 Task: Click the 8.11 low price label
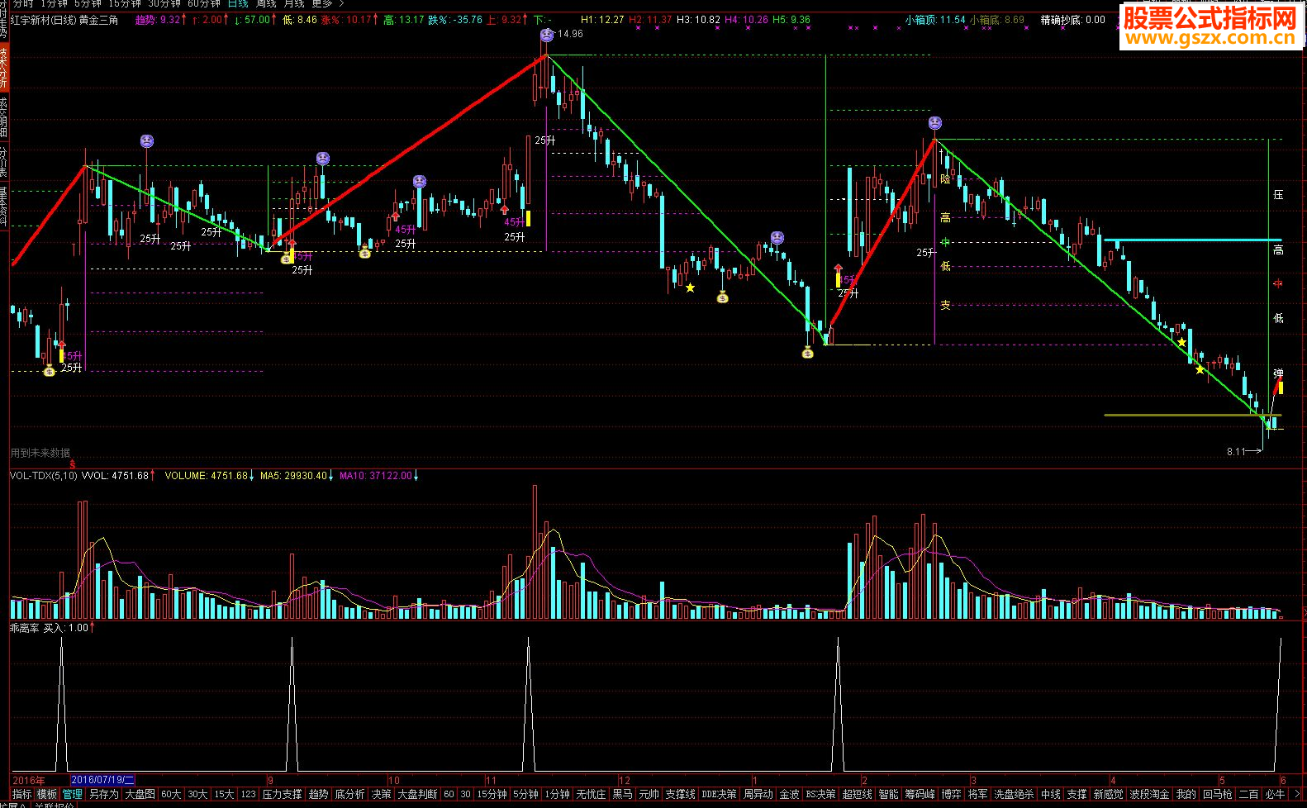point(1236,452)
